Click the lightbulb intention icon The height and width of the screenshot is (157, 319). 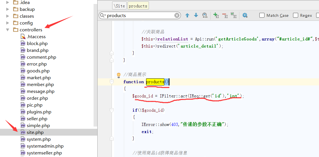point(119,75)
